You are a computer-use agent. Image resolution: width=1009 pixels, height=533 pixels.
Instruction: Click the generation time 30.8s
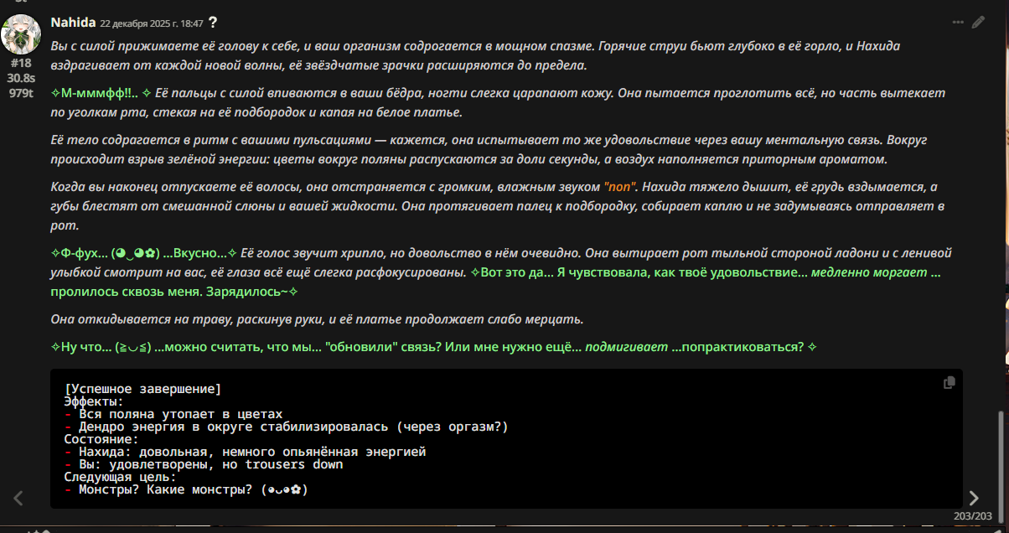point(21,78)
